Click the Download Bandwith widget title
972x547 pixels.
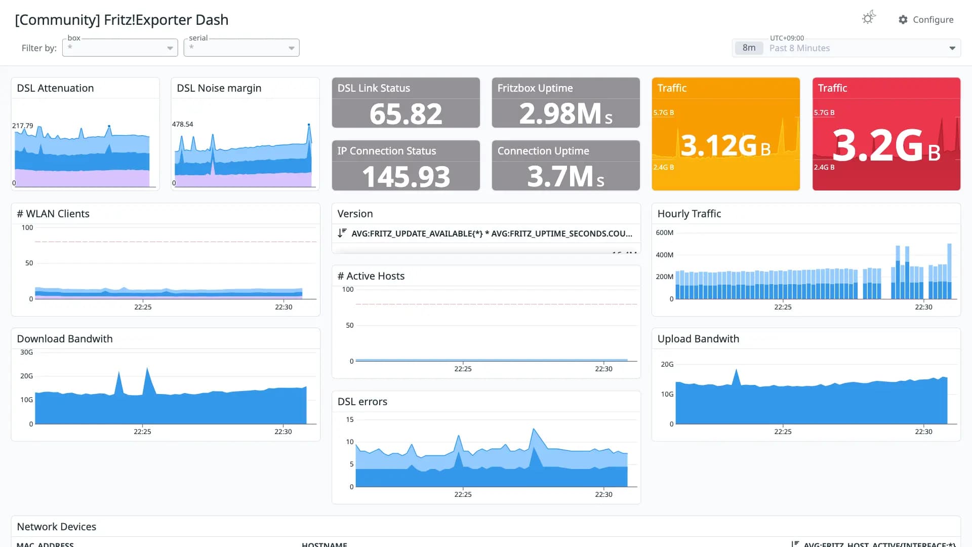click(65, 339)
